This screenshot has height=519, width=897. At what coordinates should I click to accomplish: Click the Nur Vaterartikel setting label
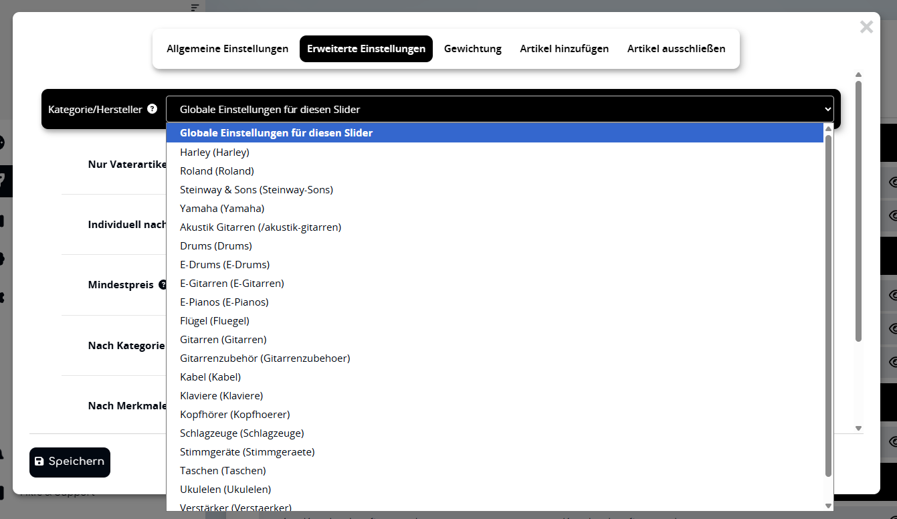point(127,165)
